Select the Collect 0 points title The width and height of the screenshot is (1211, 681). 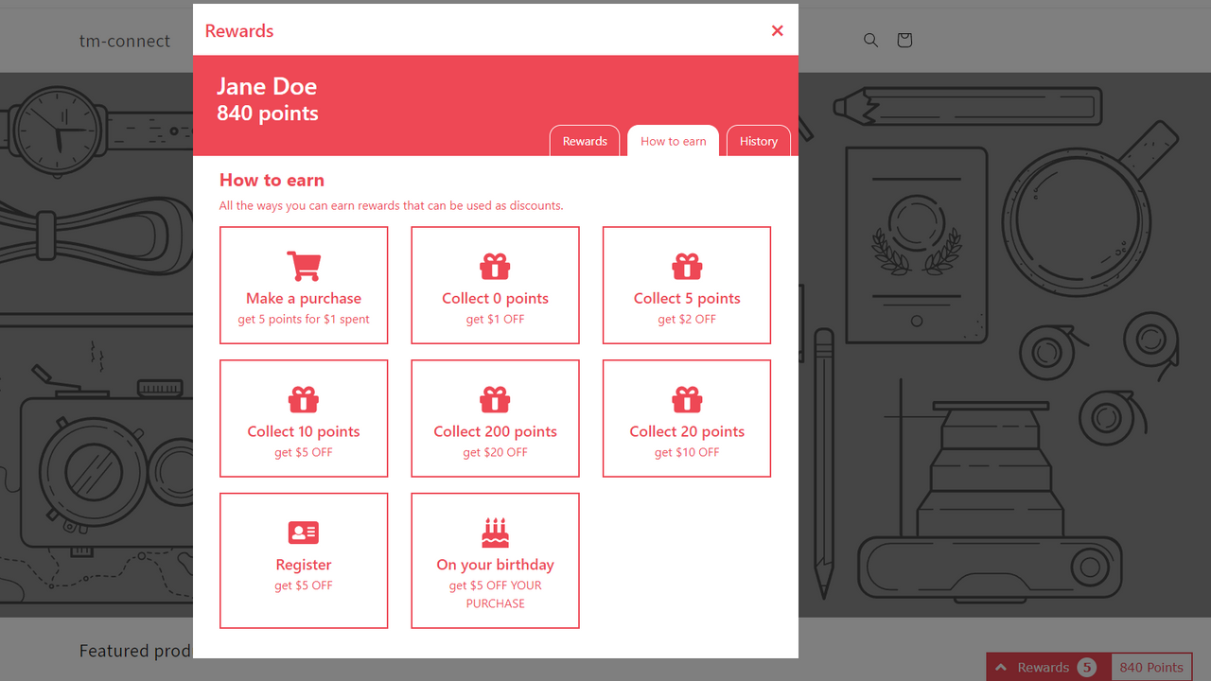[x=495, y=298]
